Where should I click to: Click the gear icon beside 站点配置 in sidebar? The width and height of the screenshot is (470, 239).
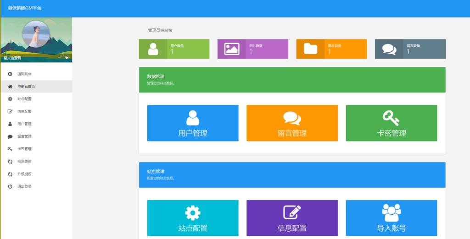pyautogui.click(x=10, y=99)
